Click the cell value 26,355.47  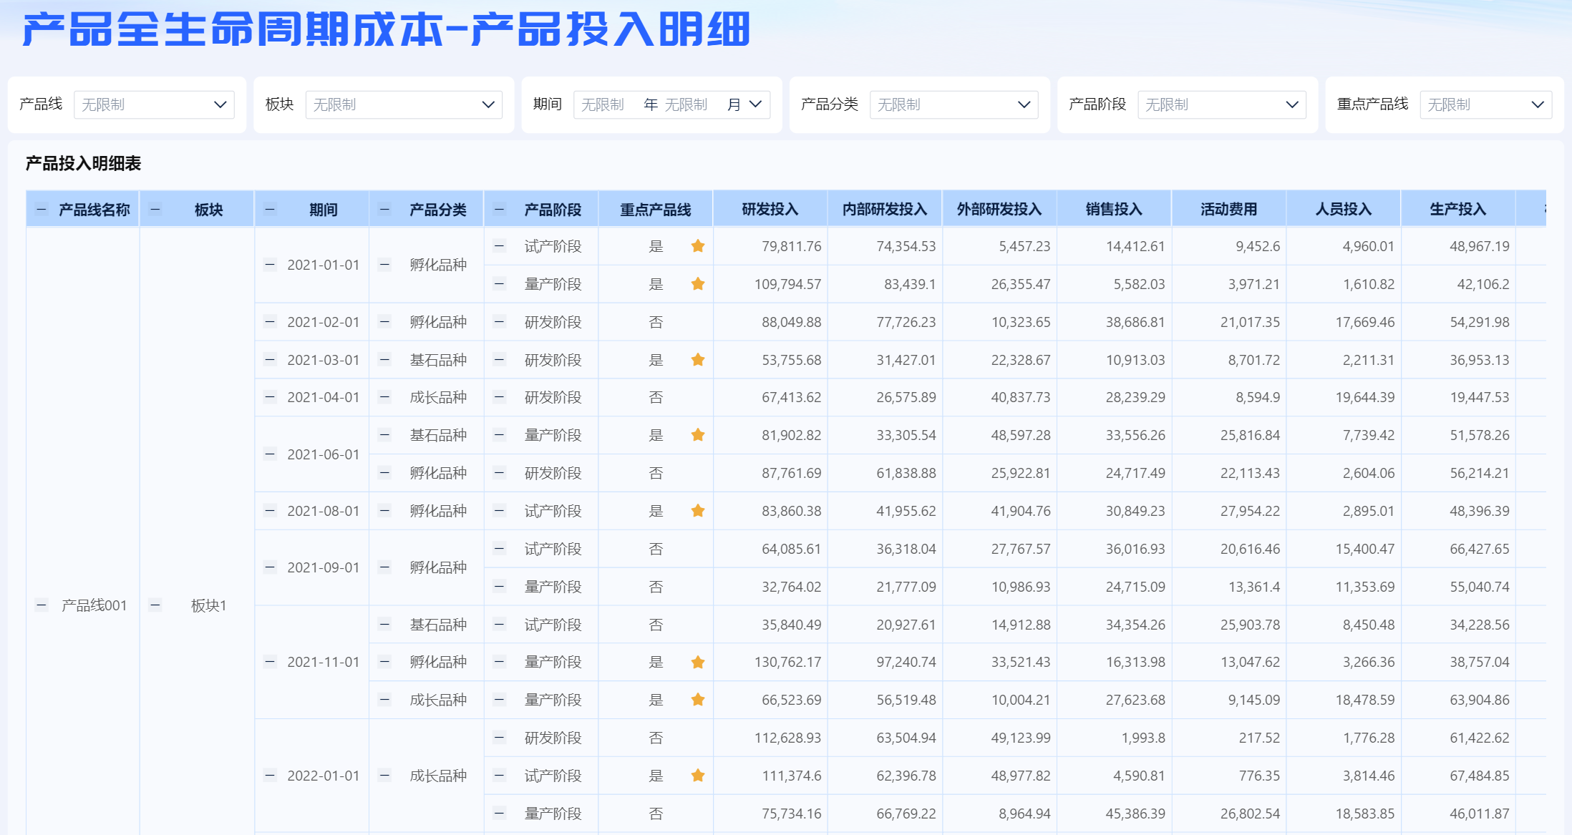pos(1021,284)
